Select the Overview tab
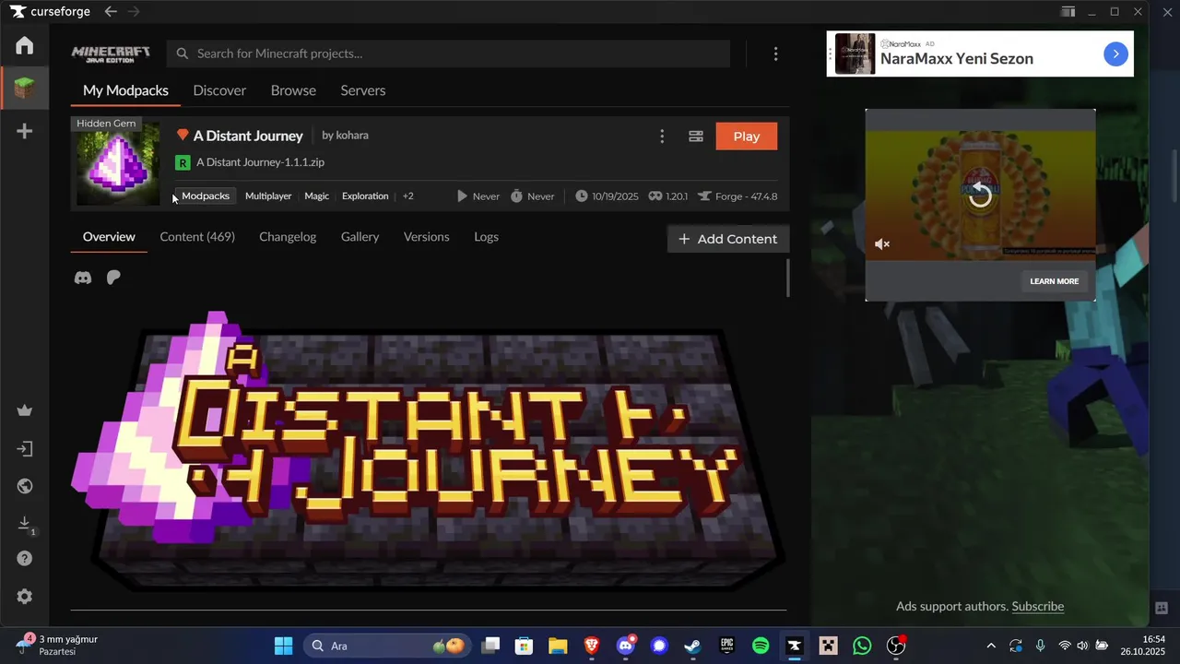The height and width of the screenshot is (664, 1180). tap(109, 237)
